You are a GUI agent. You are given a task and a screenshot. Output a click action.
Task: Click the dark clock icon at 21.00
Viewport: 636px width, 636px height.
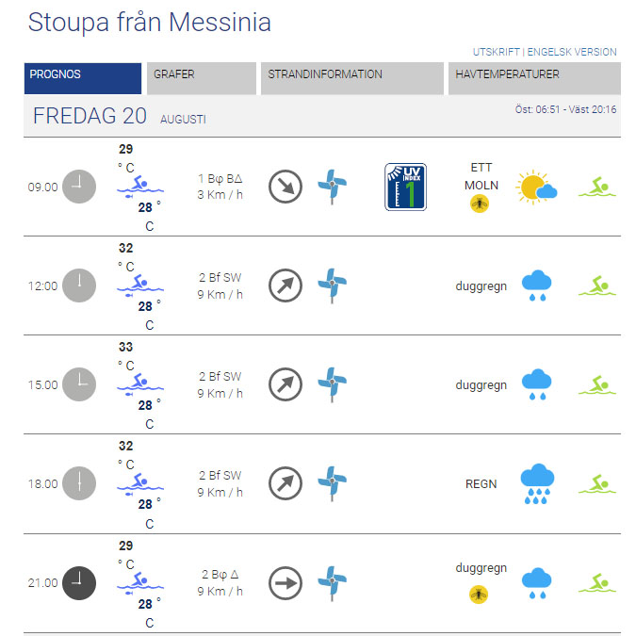coord(79,583)
